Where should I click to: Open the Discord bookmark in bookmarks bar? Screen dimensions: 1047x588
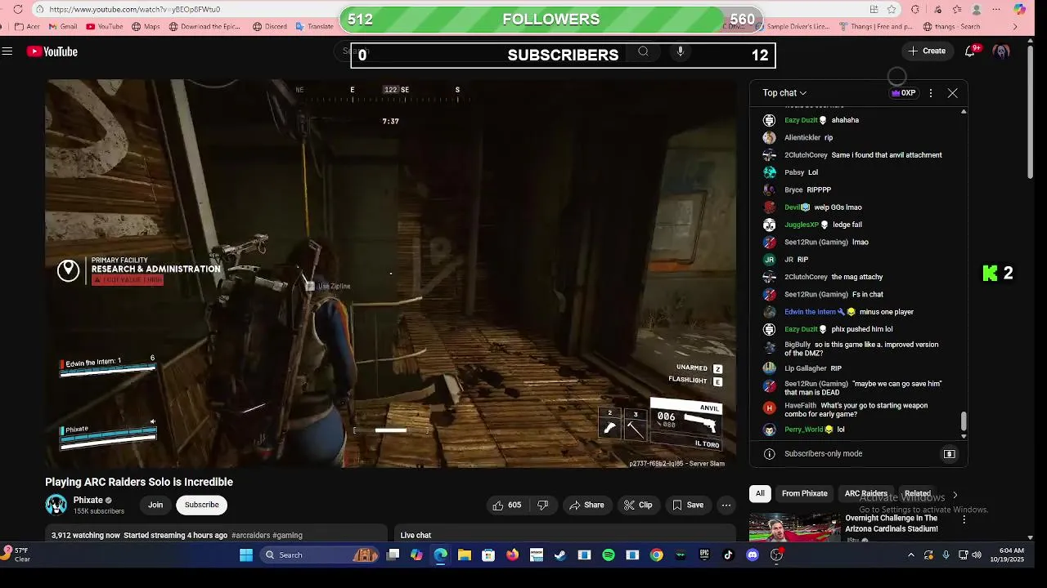tap(270, 26)
